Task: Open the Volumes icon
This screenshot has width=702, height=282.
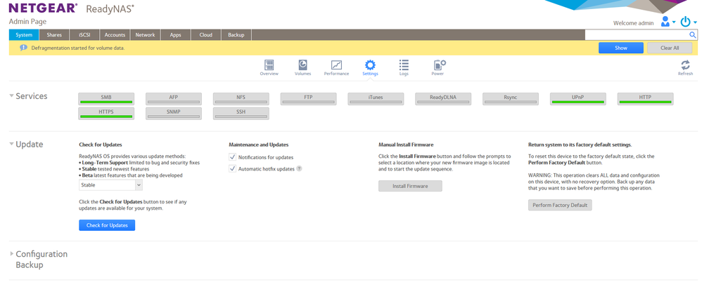Action: (302, 65)
